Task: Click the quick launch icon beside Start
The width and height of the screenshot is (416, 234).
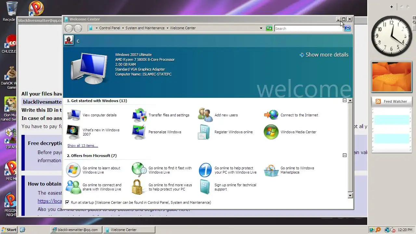Action: [22, 230]
